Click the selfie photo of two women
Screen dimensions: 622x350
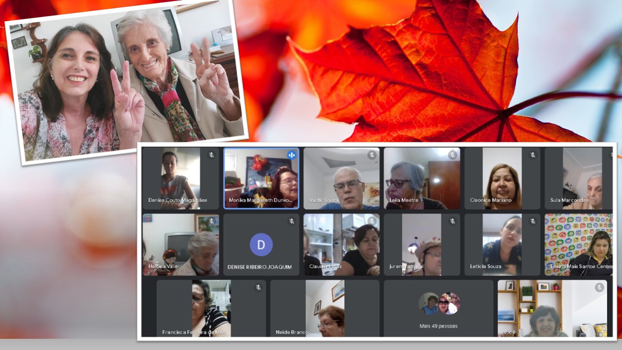126,83
